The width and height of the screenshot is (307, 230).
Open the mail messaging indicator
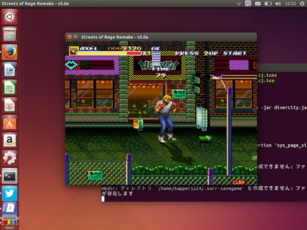[x=258, y=4]
